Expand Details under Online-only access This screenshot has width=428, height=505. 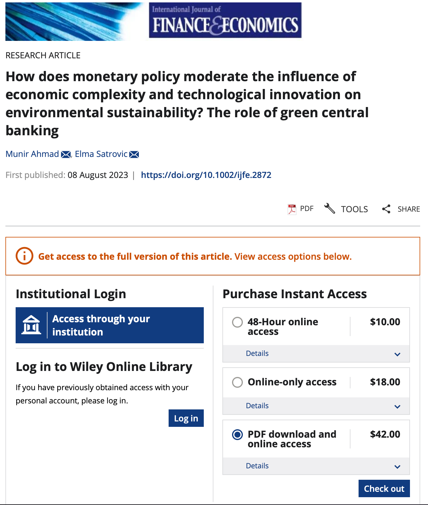(316, 406)
